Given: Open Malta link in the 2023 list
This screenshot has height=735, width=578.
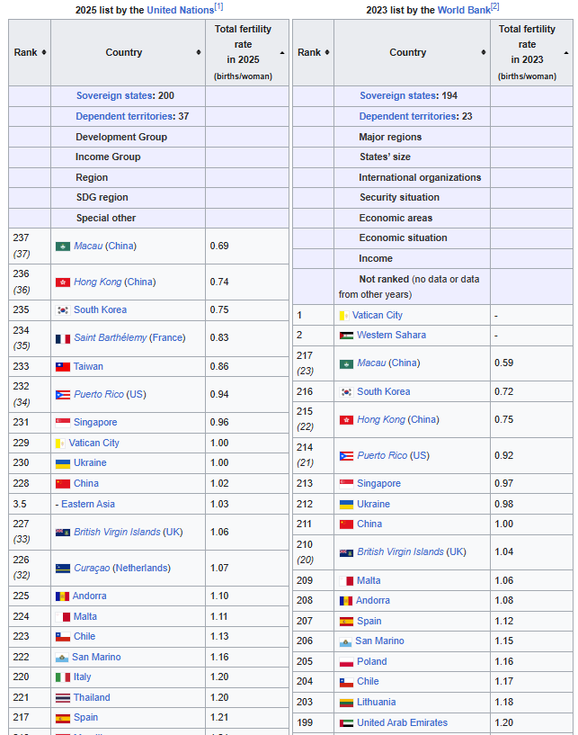Looking at the screenshot, I should coord(369,581).
